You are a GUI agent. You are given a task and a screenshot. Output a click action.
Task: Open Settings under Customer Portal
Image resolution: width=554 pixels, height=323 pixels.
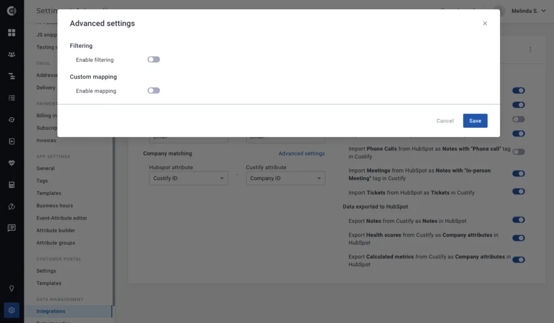click(x=46, y=271)
